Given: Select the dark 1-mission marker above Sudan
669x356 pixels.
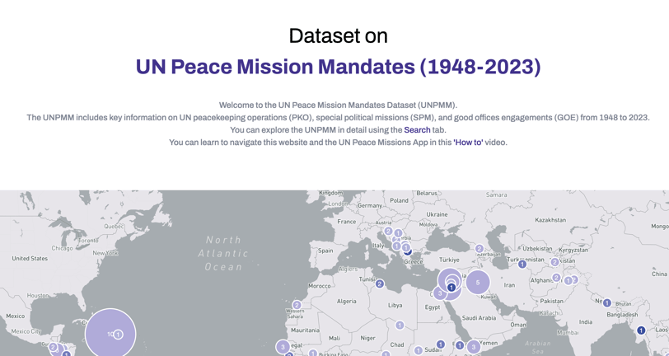Looking at the screenshot, I should point(440,344).
